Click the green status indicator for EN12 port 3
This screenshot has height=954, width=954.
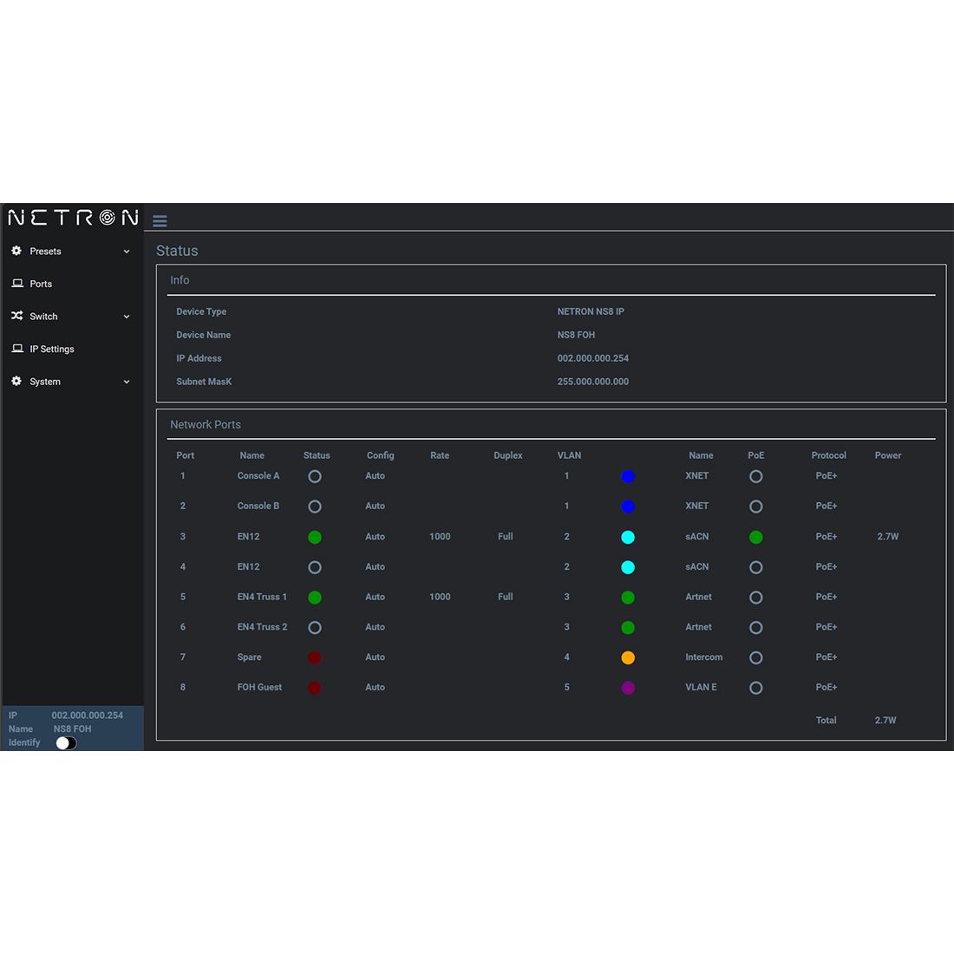[x=314, y=537]
